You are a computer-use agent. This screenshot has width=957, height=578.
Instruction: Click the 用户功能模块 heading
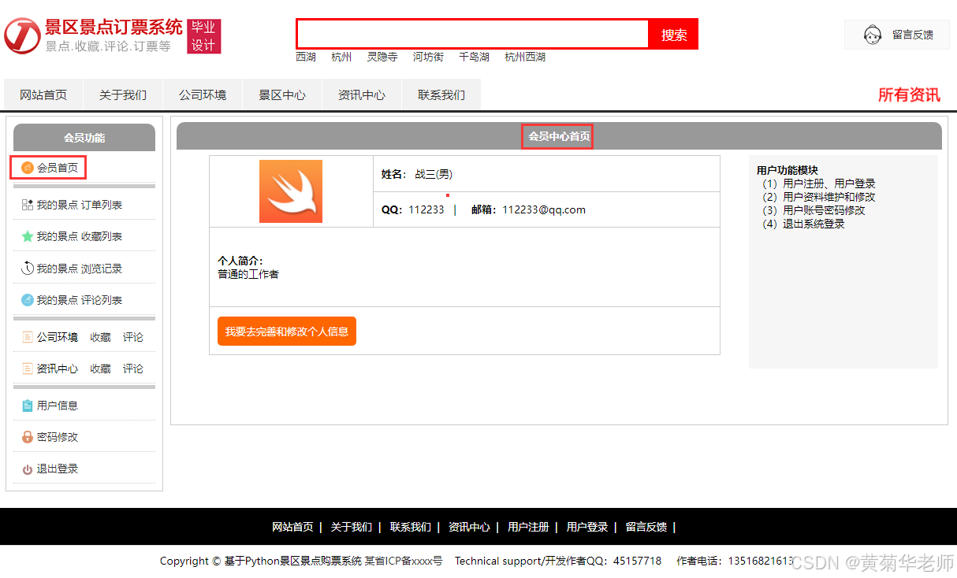[x=788, y=170]
